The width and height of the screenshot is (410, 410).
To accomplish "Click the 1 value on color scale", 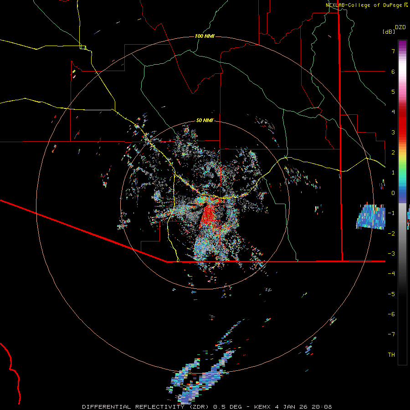I will pyautogui.click(x=393, y=173).
